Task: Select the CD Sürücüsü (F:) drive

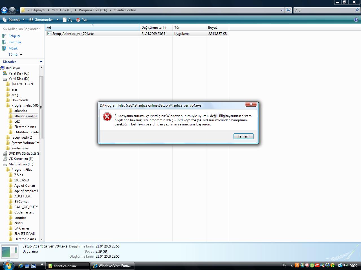Action: (21, 159)
